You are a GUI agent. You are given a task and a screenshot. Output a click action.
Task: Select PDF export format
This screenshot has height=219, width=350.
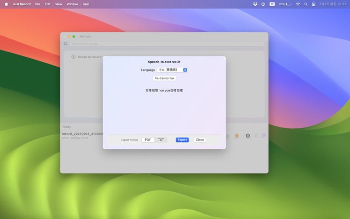pos(148,140)
